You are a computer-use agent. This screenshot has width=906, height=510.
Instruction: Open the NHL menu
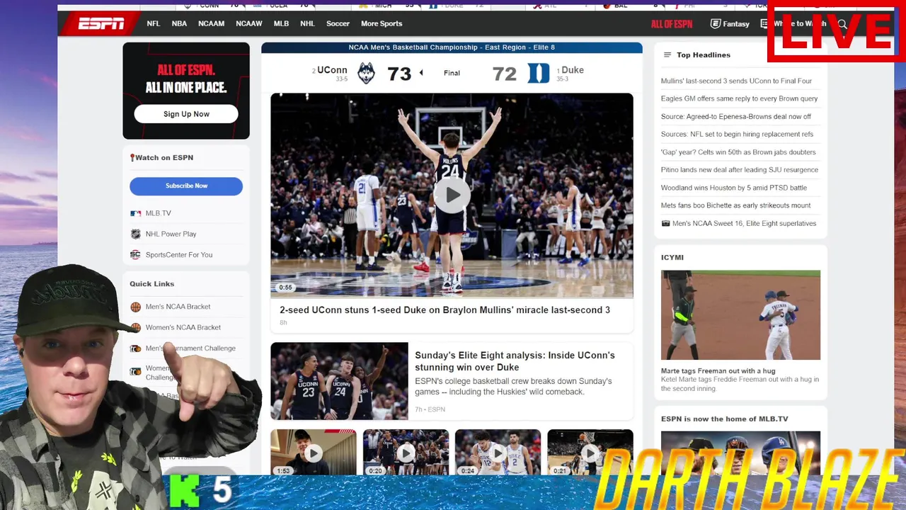(307, 23)
